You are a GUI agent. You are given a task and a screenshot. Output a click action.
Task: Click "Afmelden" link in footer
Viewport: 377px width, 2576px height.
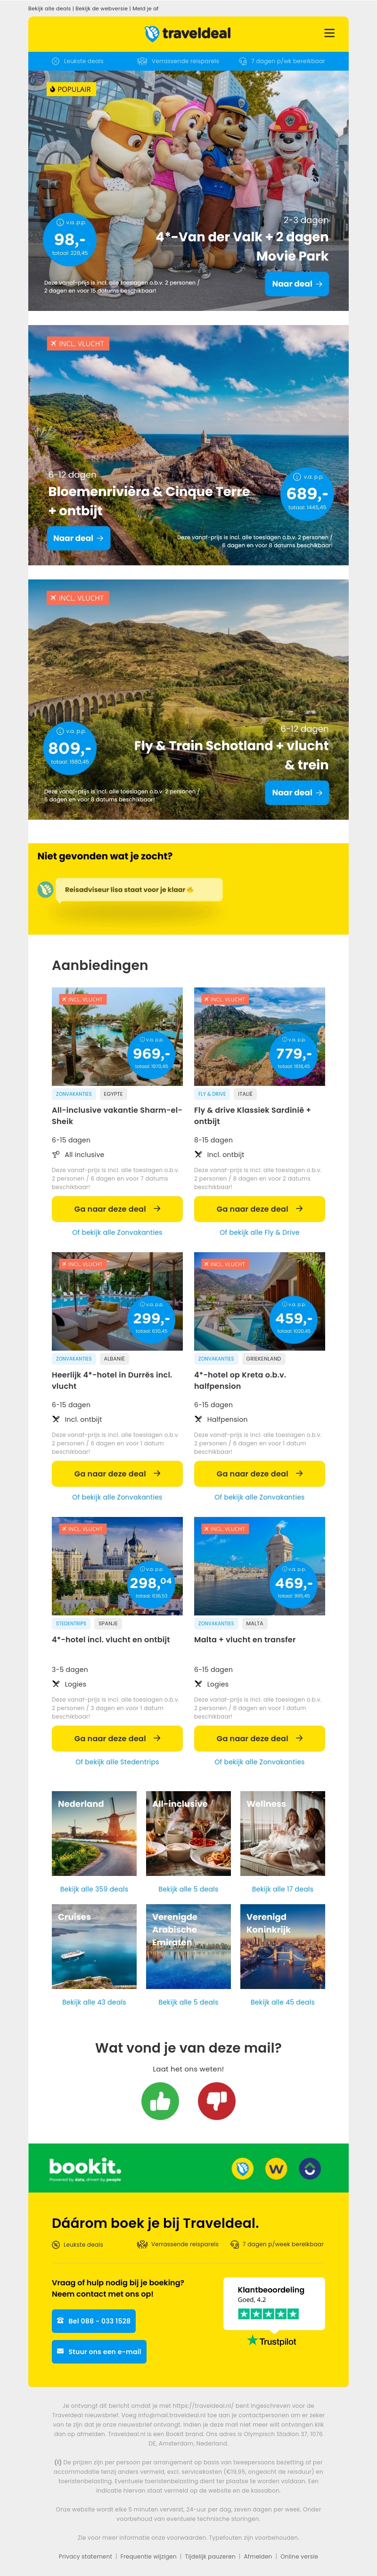[258, 2555]
